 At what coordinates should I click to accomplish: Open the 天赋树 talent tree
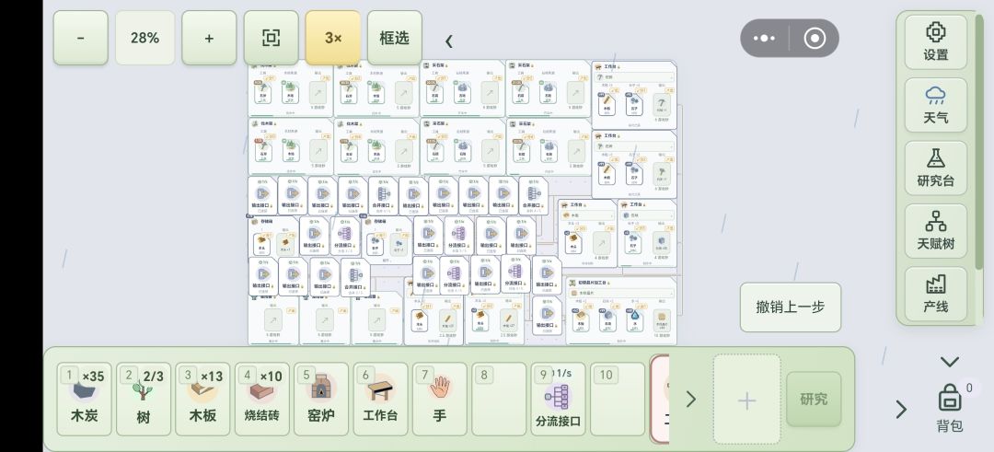click(x=936, y=231)
